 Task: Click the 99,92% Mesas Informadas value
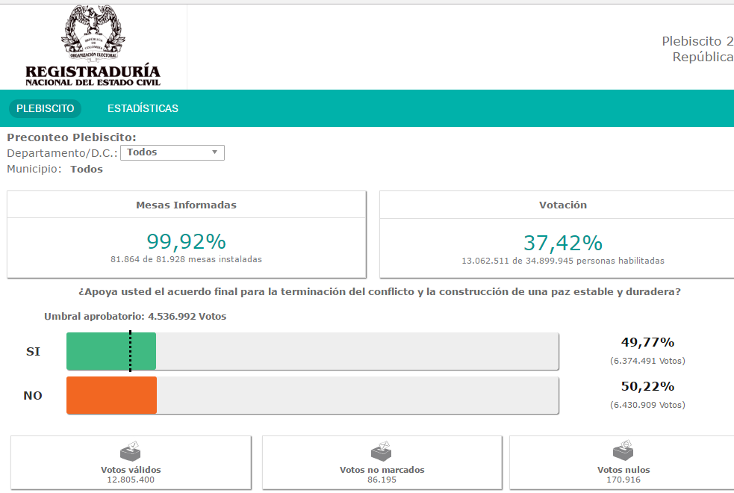186,242
